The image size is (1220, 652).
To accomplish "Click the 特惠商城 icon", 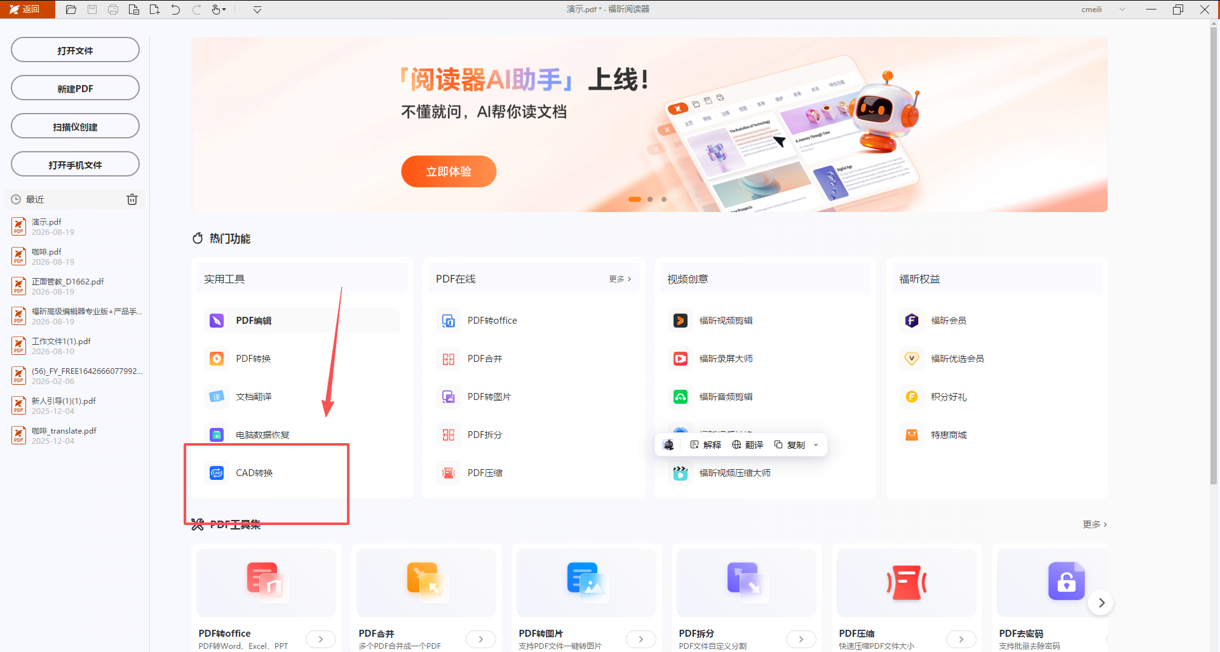I will click(912, 435).
